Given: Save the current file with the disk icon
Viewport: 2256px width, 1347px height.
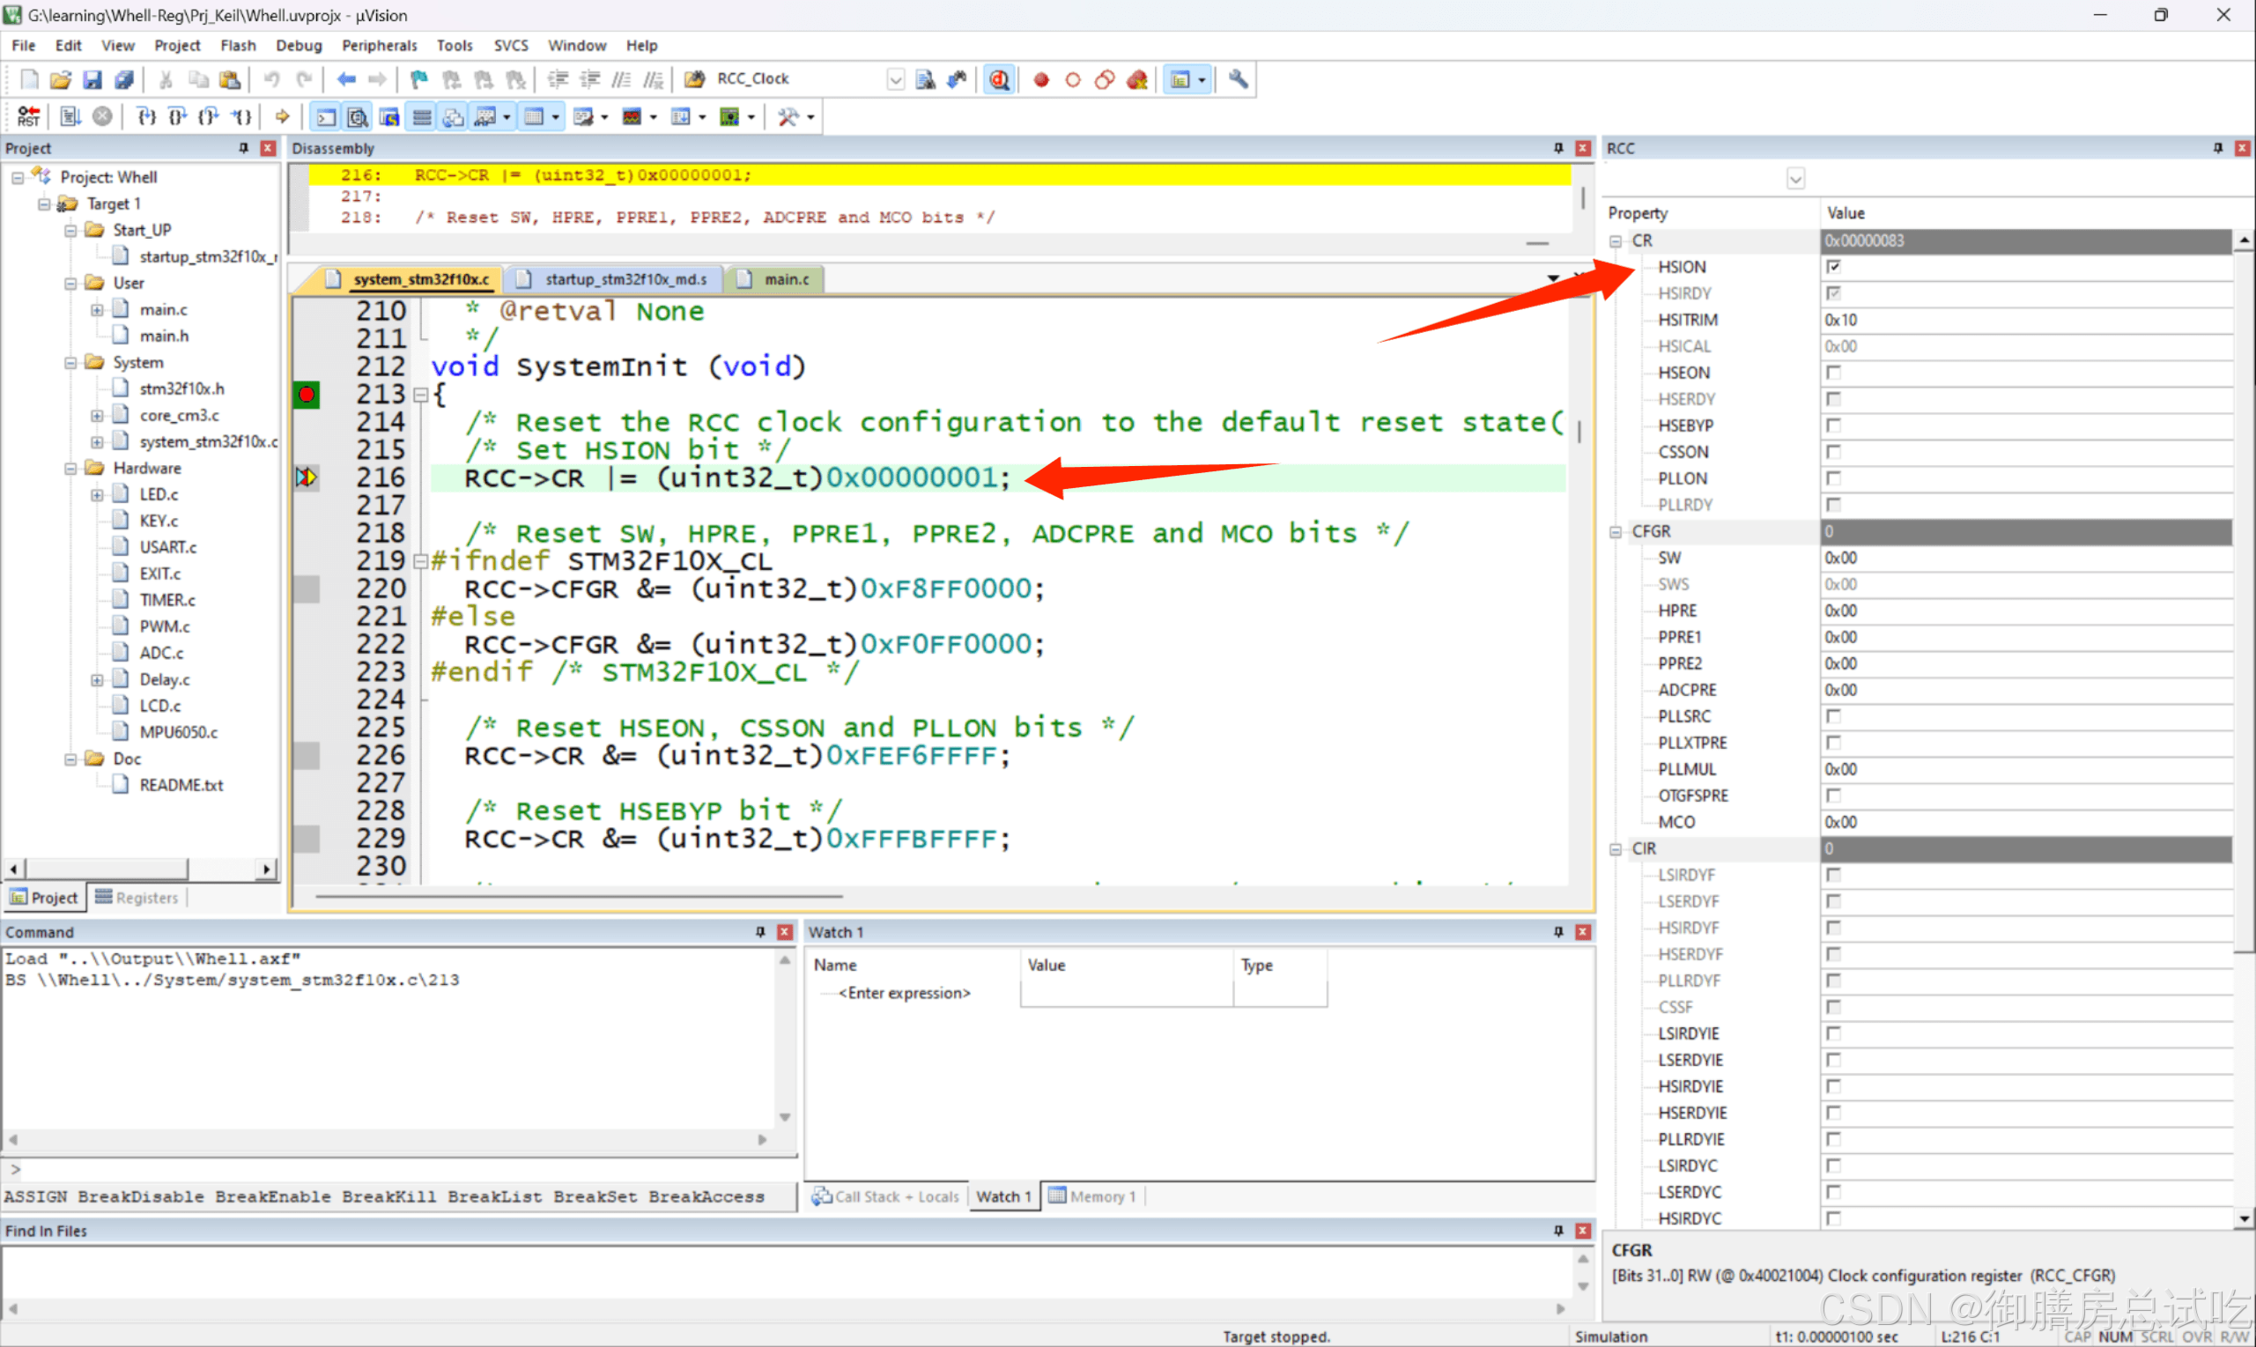Looking at the screenshot, I should tap(92, 79).
